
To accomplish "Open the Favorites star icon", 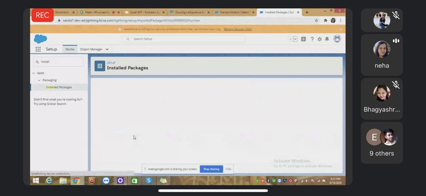I will [290, 39].
